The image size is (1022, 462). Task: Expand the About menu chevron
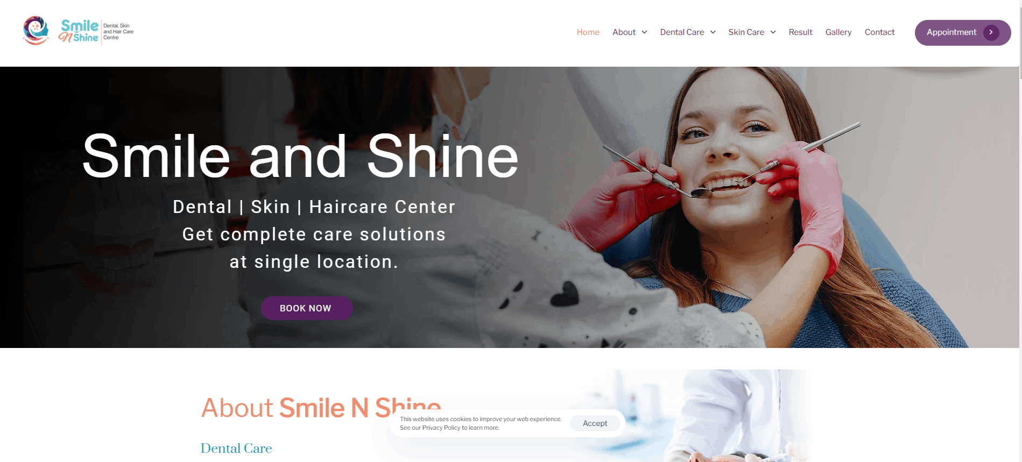(x=644, y=32)
